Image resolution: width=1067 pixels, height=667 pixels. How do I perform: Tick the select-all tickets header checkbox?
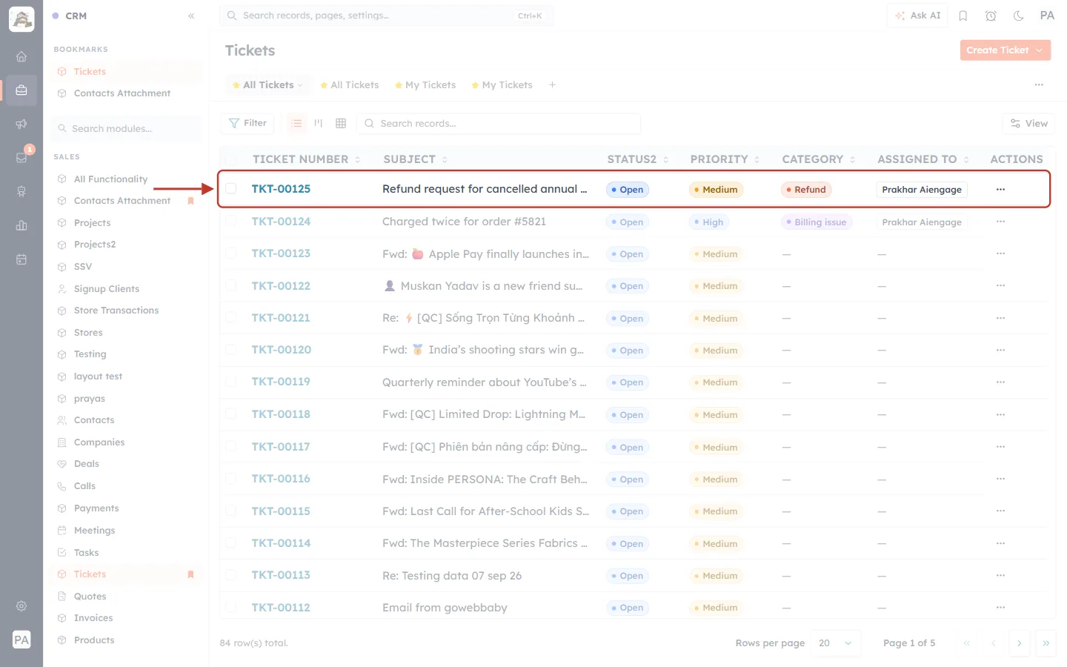click(x=231, y=159)
